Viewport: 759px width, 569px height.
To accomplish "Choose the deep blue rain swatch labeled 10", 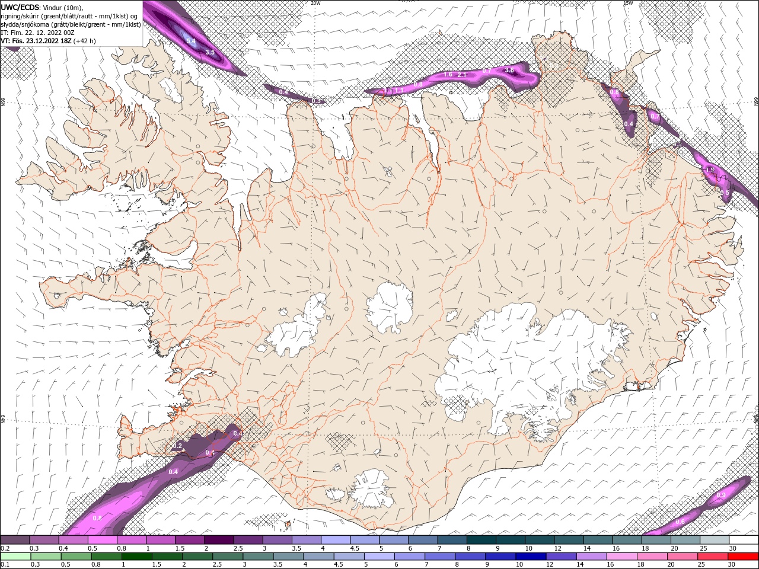I will [530, 557].
